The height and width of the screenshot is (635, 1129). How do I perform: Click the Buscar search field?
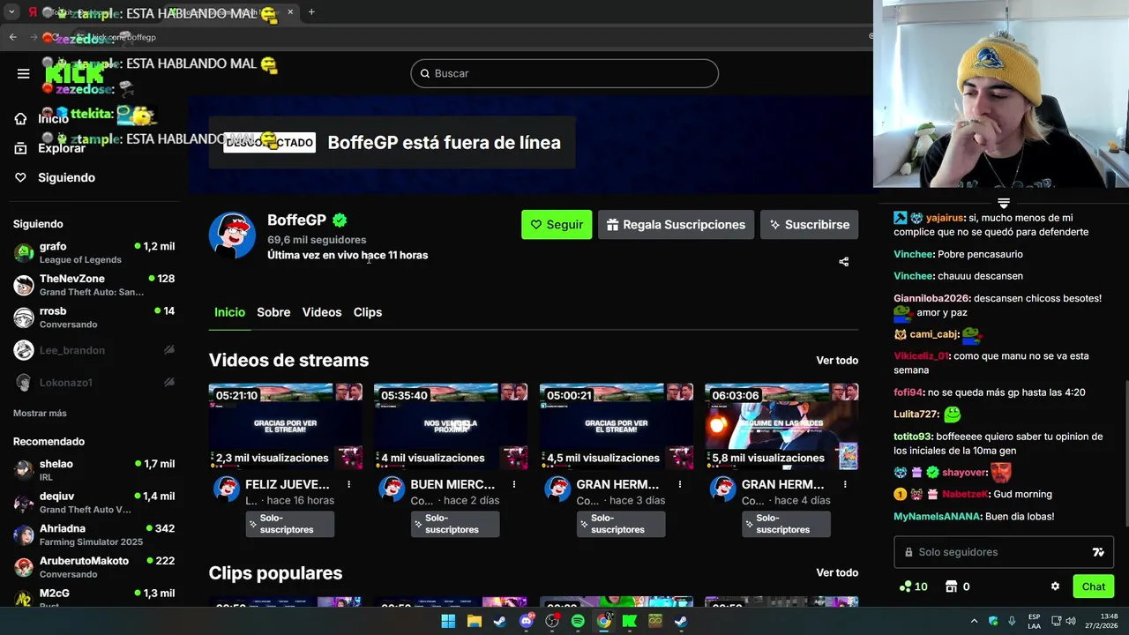[564, 73]
